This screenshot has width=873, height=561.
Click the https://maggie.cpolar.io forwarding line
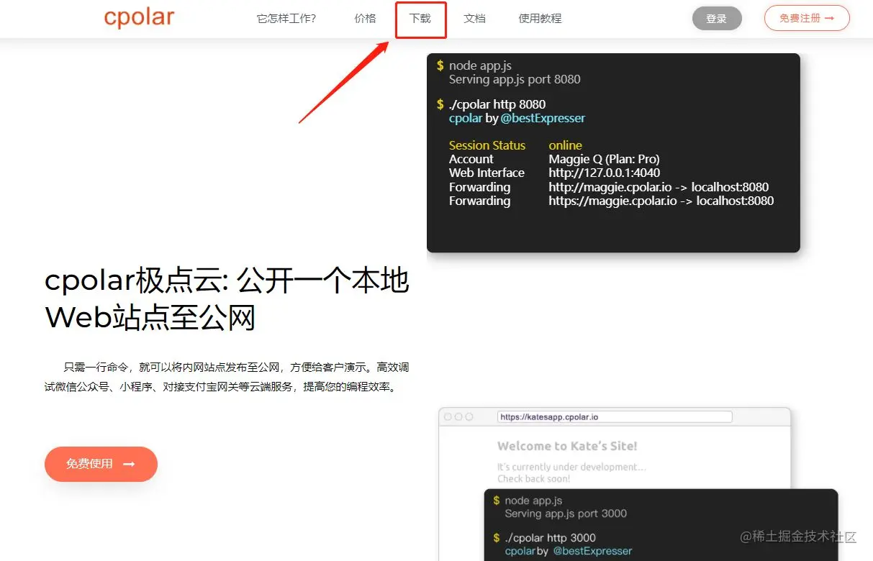[661, 201]
